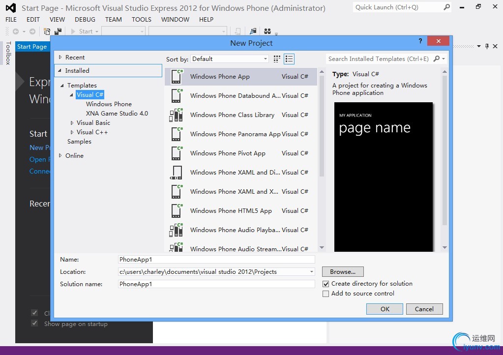Click the Browse... button

343,272
